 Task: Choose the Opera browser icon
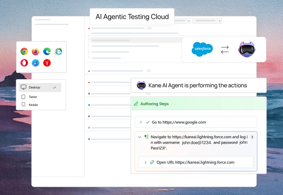coord(24,63)
